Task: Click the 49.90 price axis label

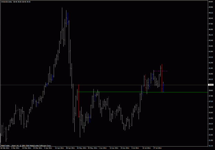Action: [211, 7]
